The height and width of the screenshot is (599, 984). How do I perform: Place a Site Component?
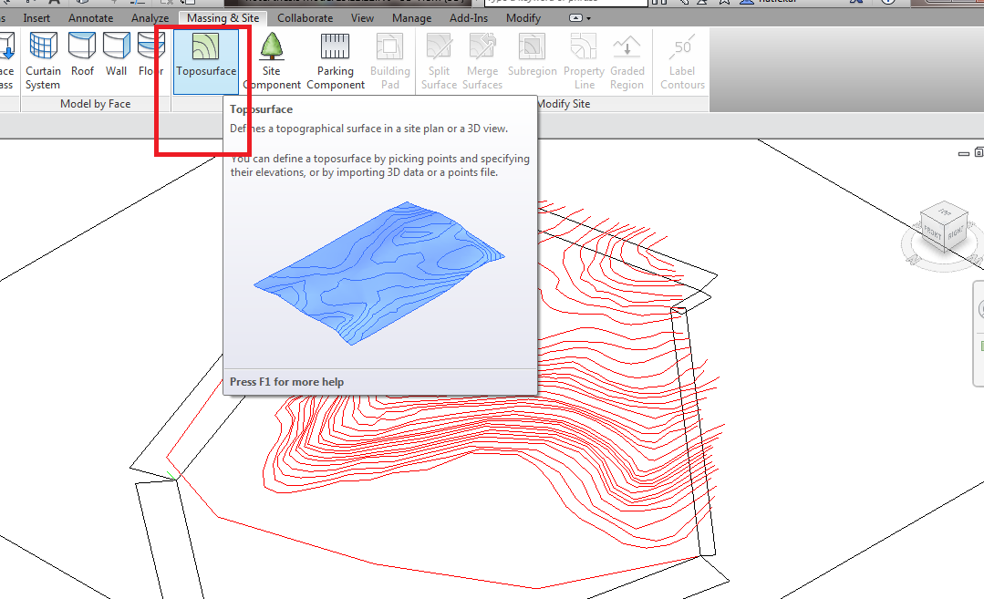[x=271, y=59]
